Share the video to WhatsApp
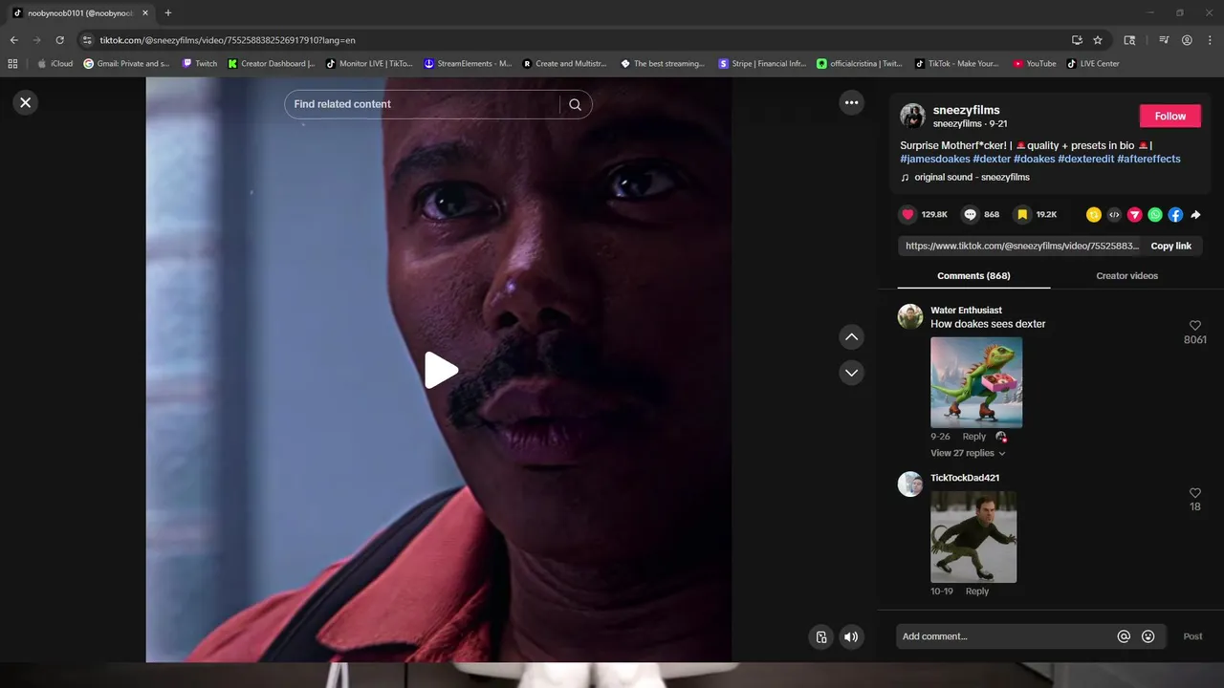The image size is (1224, 688). click(1155, 215)
